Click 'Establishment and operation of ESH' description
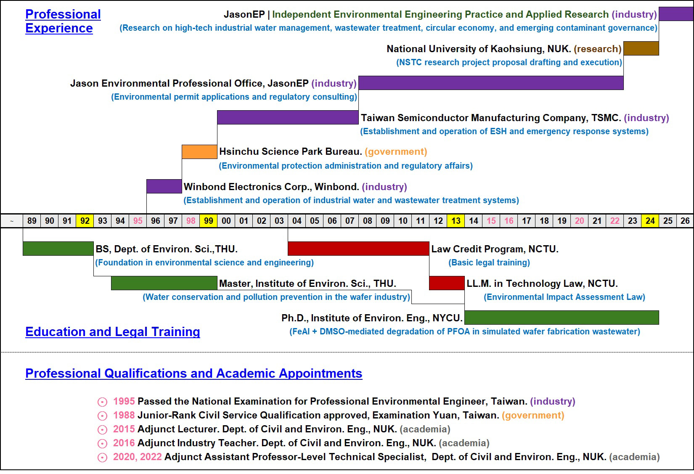694x474 pixels. click(504, 131)
